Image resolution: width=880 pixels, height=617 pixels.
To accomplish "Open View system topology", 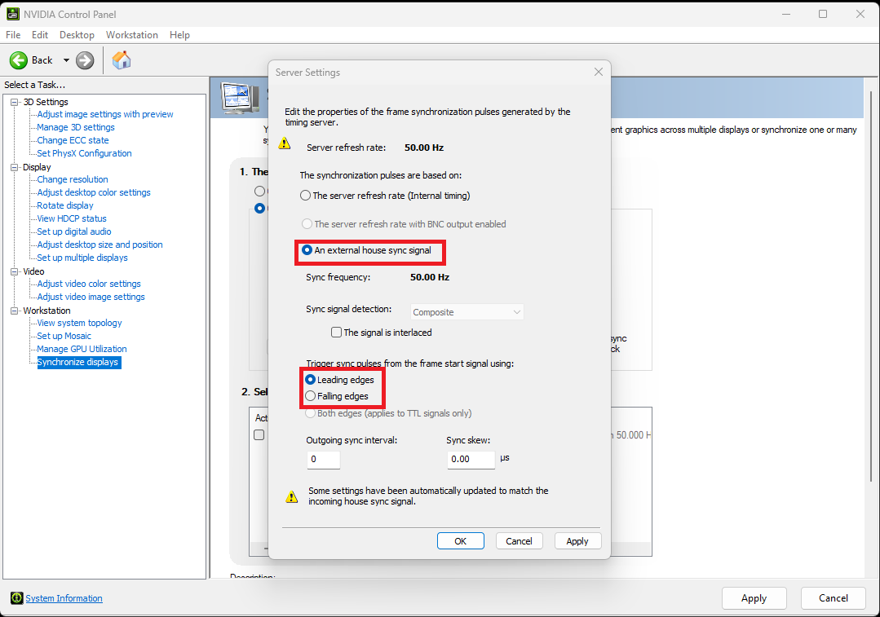I will (x=79, y=323).
